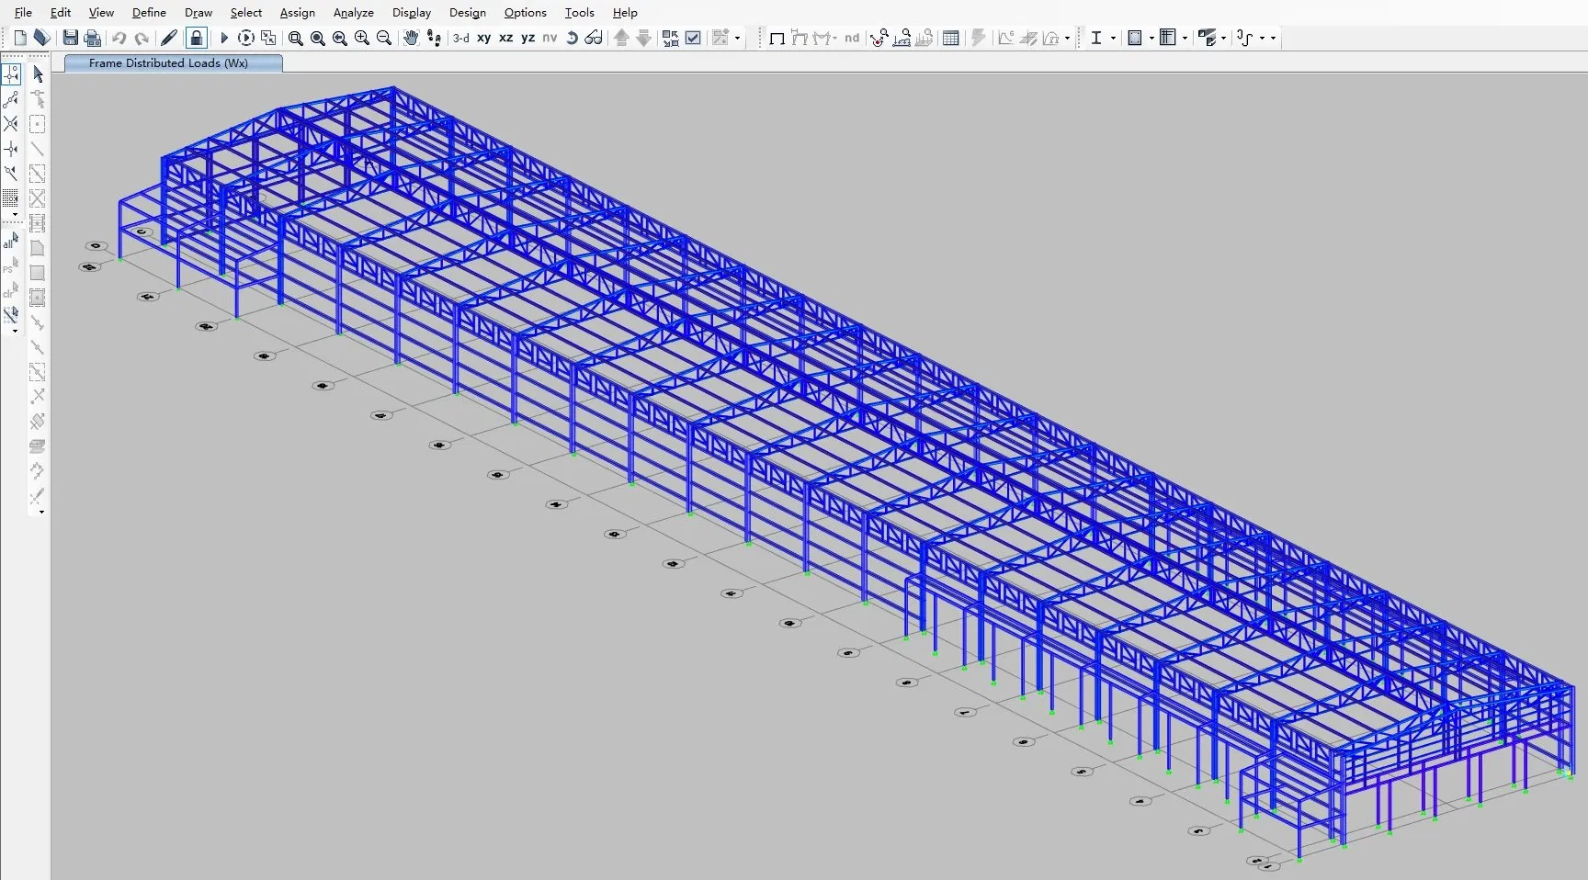Screen dimensions: 1588x880
Task: Undo the last action
Action: pos(118,38)
